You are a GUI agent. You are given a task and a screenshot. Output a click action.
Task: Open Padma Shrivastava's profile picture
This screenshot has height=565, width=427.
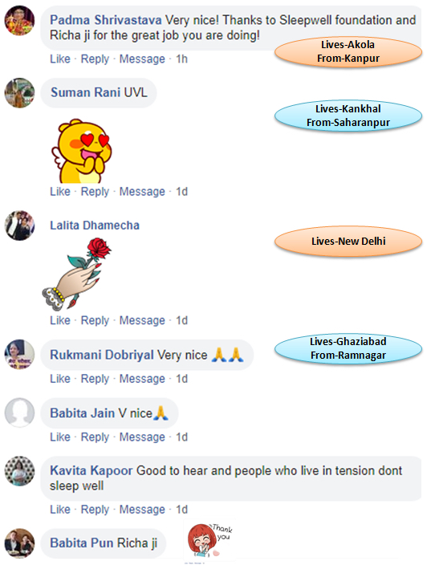[x=19, y=21]
